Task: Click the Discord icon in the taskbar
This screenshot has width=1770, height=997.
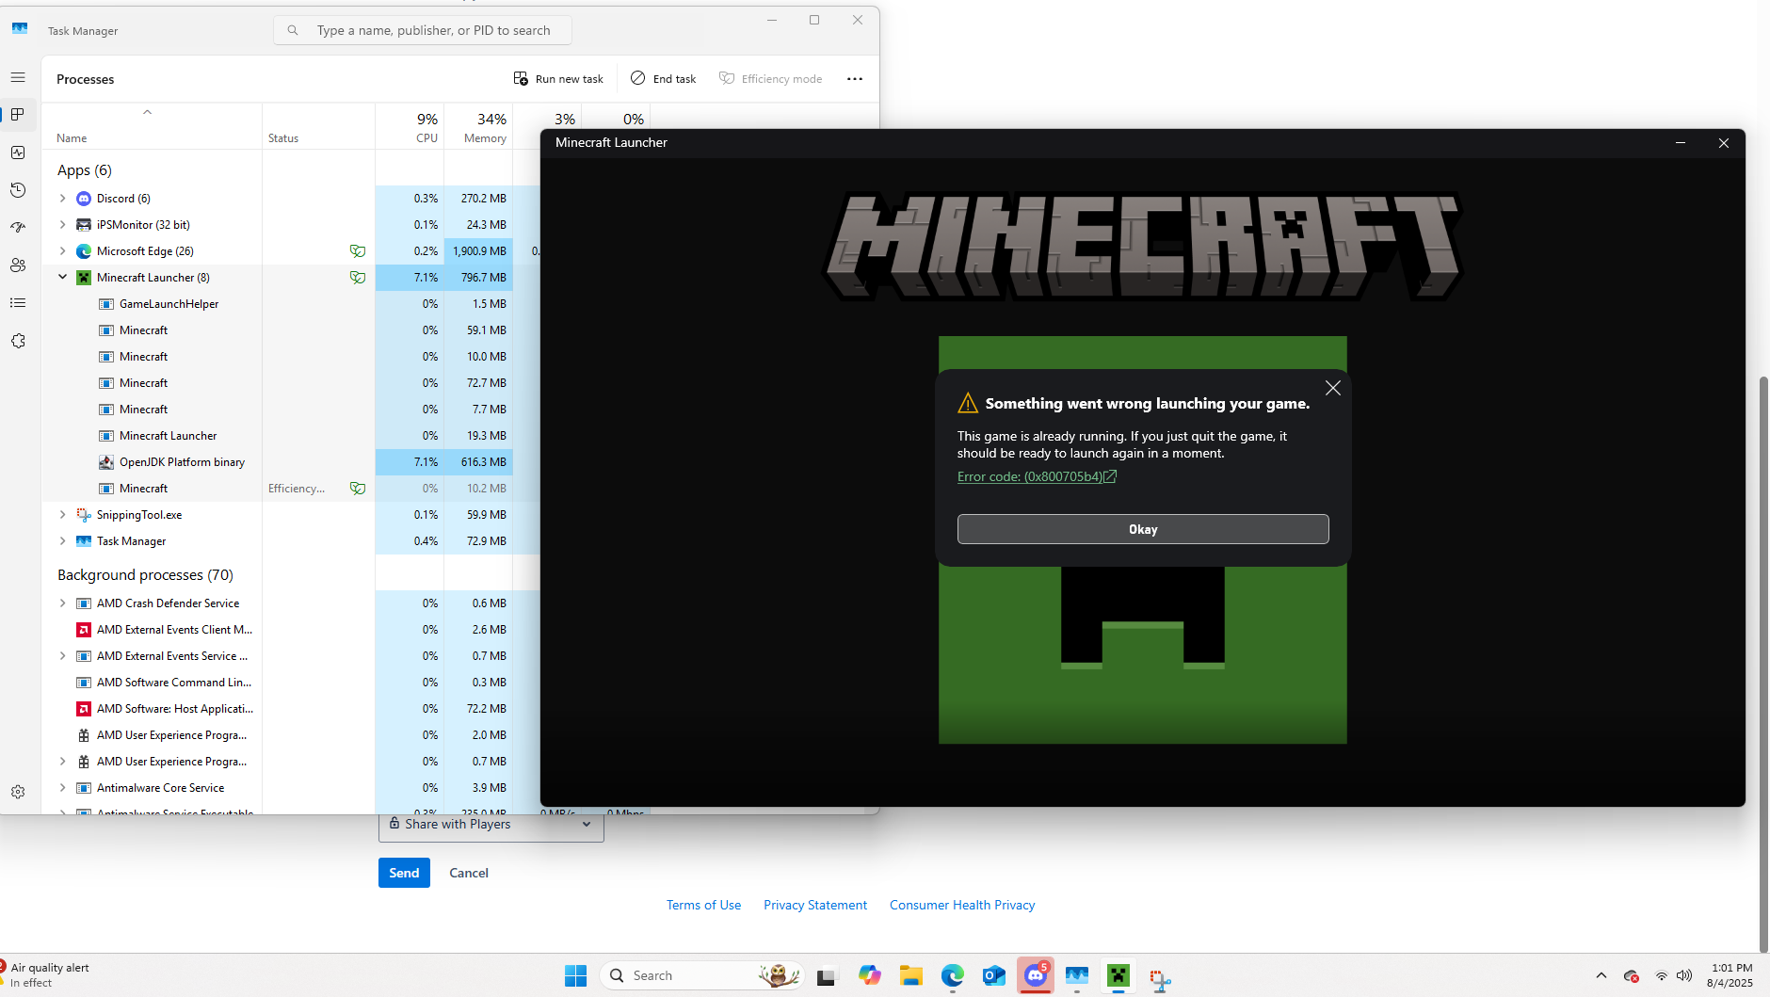Action: tap(1036, 976)
